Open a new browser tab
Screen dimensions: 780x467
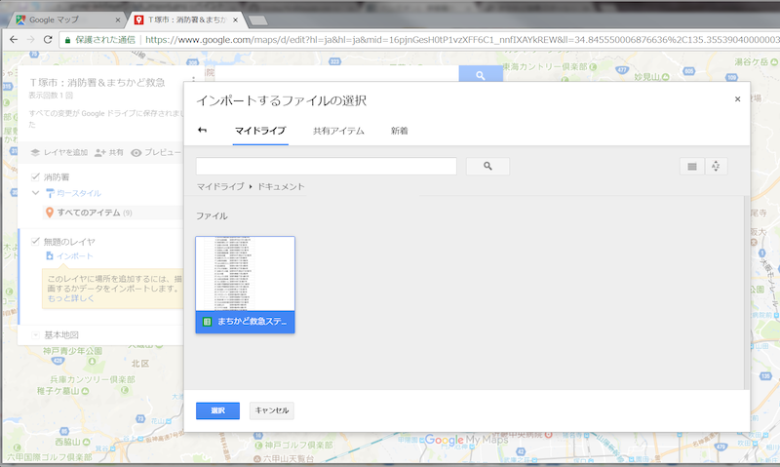point(257,20)
